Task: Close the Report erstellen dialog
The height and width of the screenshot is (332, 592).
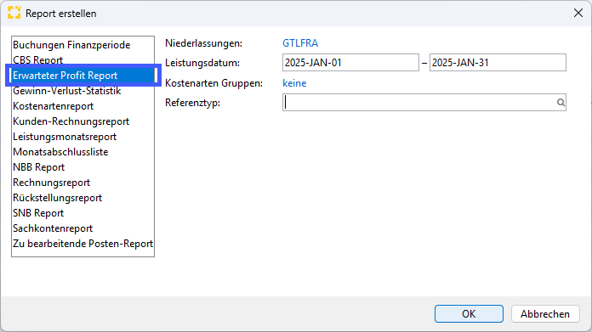Action: point(578,13)
